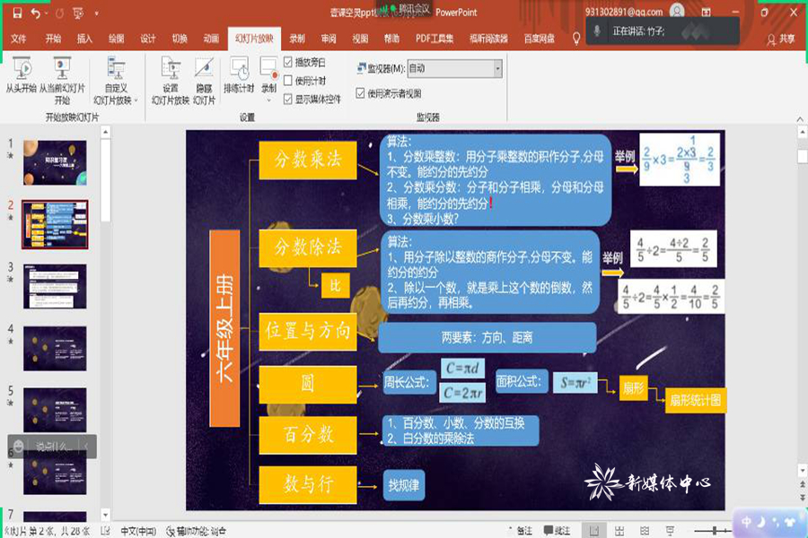Click the 隐藏幻灯片 icon
The image size is (808, 538).
pyautogui.click(x=204, y=70)
